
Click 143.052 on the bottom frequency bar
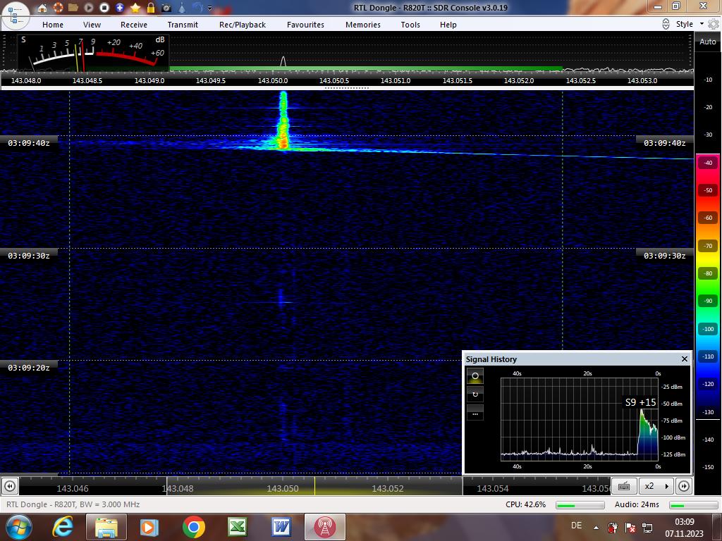pos(388,489)
